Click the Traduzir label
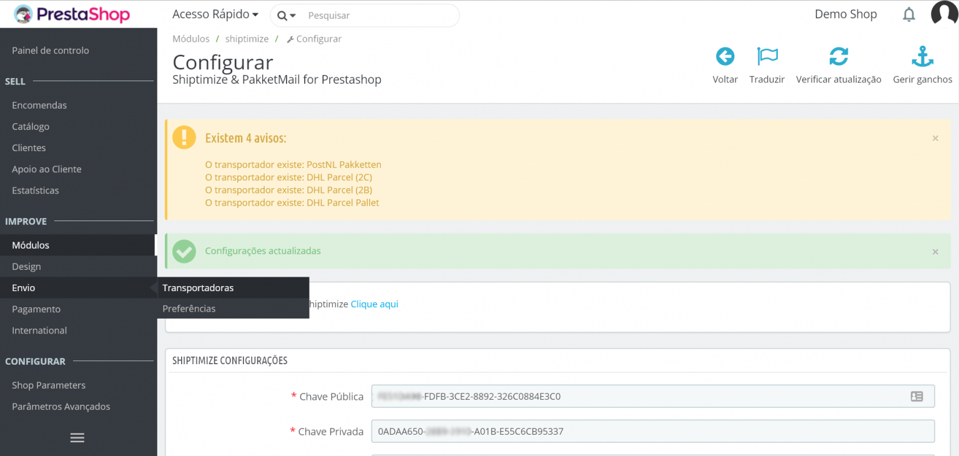This screenshot has height=456, width=959. [x=767, y=79]
